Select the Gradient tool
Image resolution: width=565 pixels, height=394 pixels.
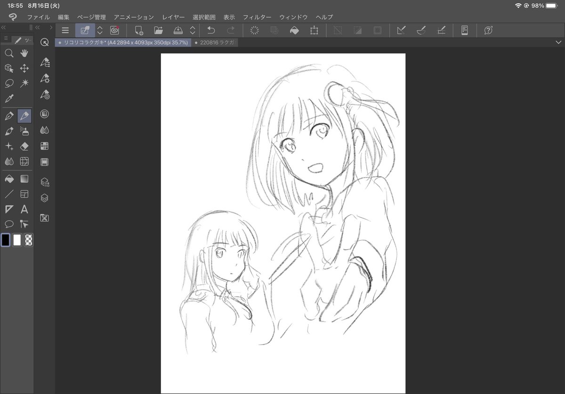(24, 179)
